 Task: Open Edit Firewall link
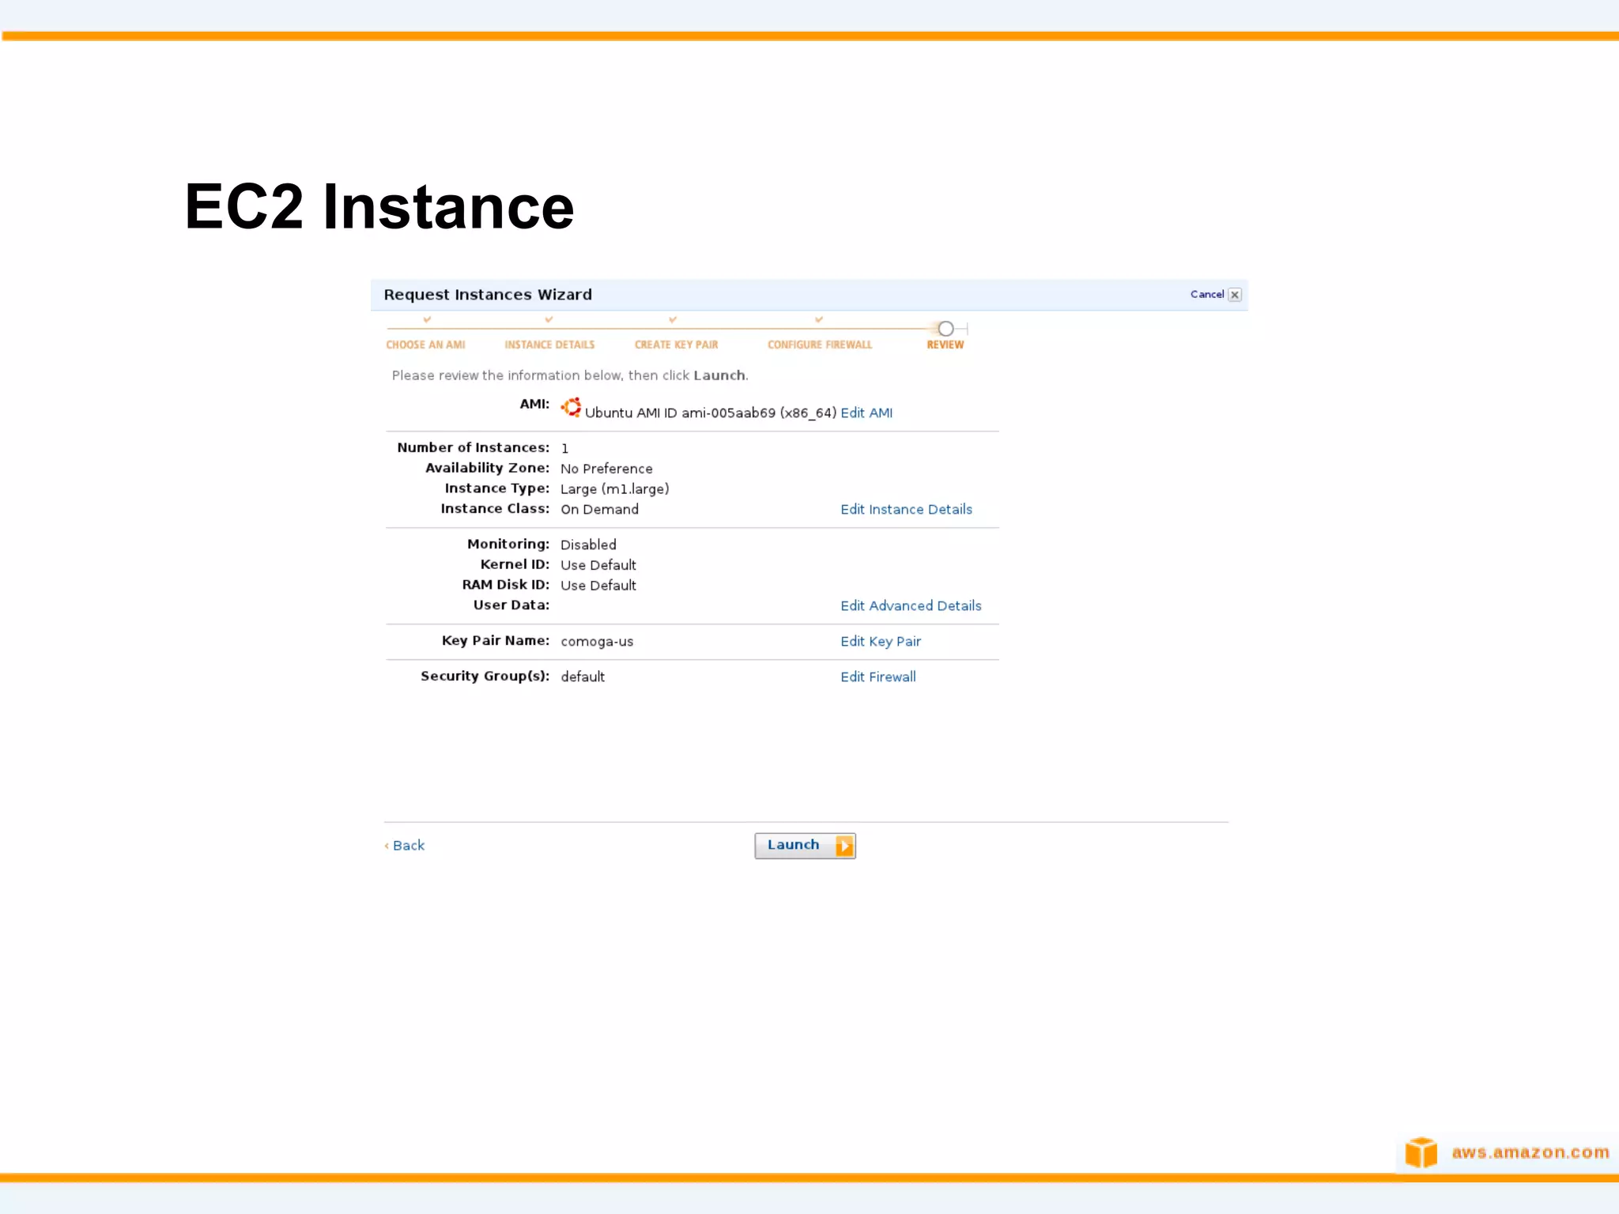tap(878, 677)
